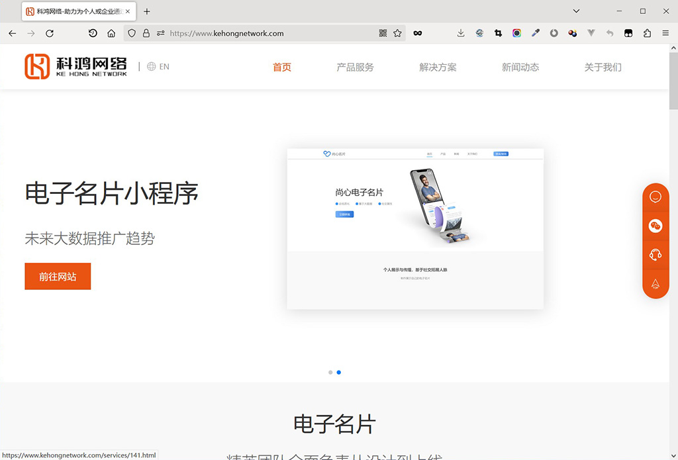This screenshot has width=678, height=460.
Task: Select the 新闻动态 navigation item
Action: 520,66
